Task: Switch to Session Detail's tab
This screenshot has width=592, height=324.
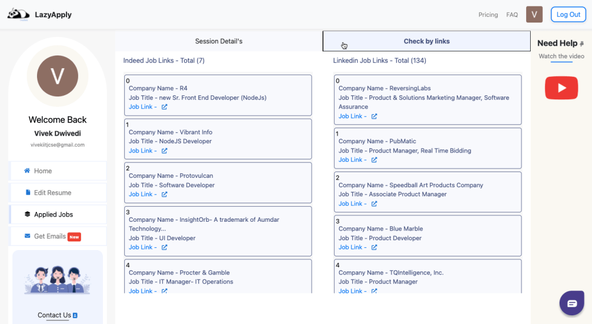Action: [x=219, y=41]
